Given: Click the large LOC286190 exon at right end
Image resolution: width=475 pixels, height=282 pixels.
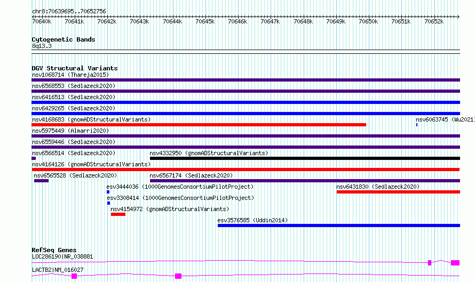Looking at the screenshot, I should click(455, 263).
